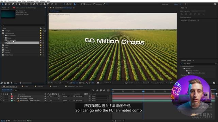Click the current time indicator in timeline ruler

coord(143,91)
